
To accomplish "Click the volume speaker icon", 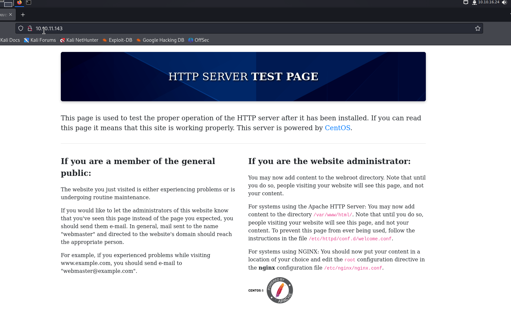I will pos(504,2).
